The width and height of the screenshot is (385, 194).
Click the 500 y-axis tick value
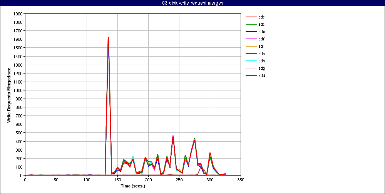pos(19,133)
